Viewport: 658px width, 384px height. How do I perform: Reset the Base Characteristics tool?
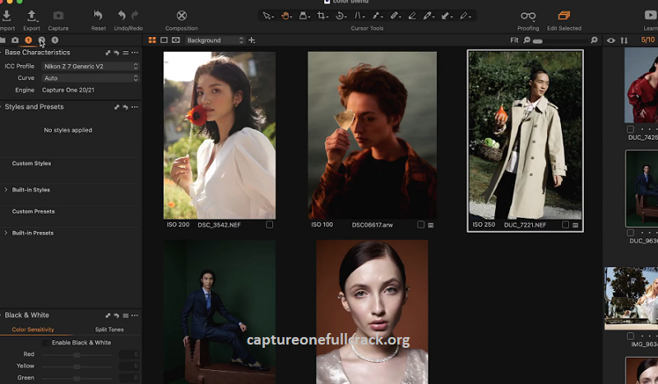coord(116,53)
